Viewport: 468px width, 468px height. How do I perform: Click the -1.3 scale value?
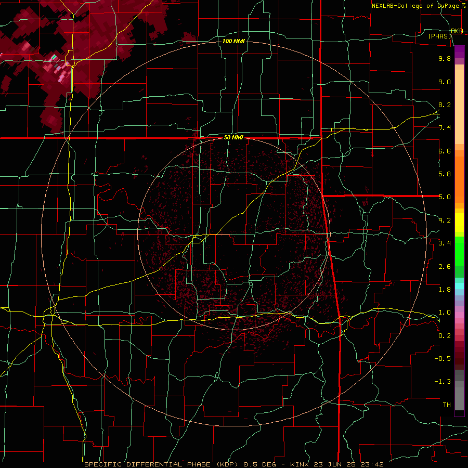[x=443, y=382]
